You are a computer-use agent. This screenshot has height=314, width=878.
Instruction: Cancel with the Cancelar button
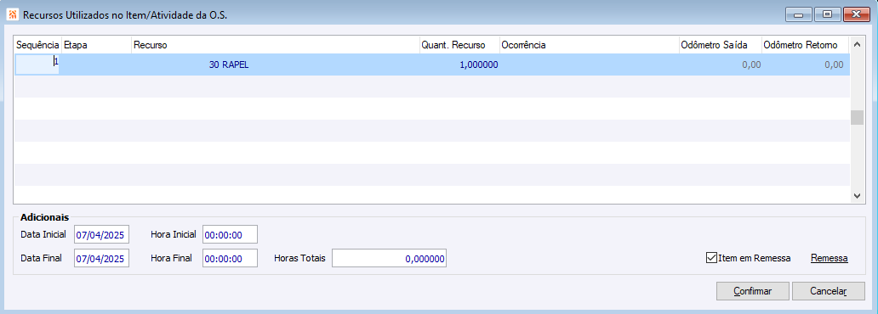click(828, 291)
